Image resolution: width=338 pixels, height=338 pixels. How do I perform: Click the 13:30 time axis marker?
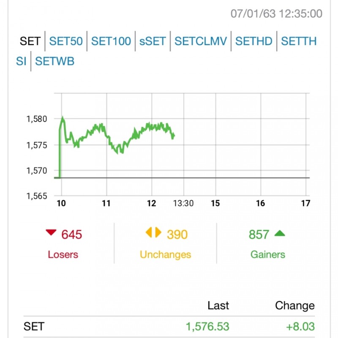[x=183, y=203]
